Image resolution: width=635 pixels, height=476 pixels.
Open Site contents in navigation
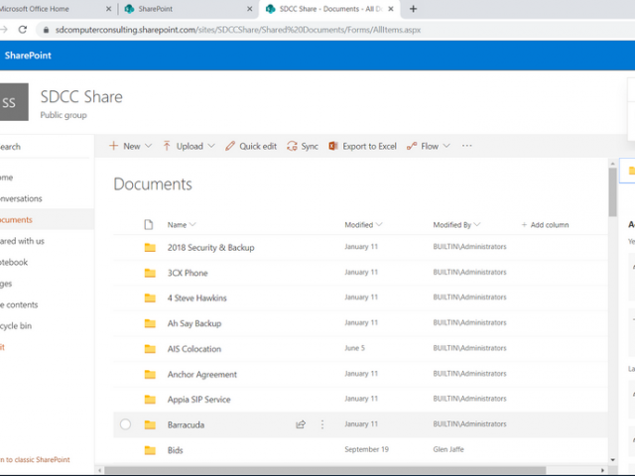[19, 304]
